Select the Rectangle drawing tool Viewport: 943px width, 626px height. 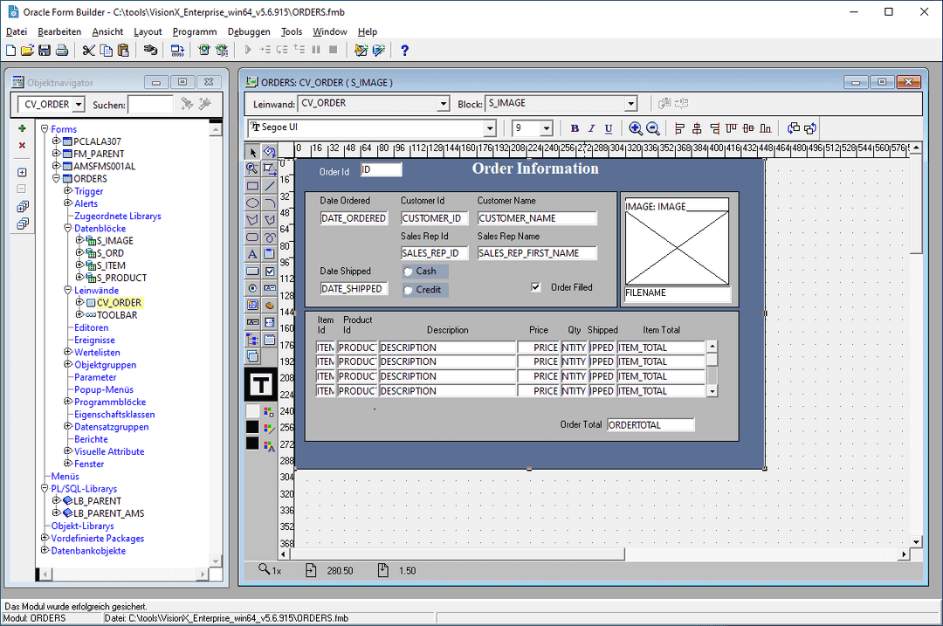coord(251,185)
